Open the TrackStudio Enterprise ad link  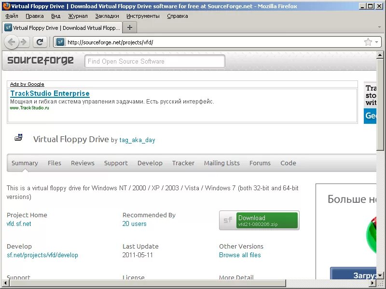click(x=50, y=93)
